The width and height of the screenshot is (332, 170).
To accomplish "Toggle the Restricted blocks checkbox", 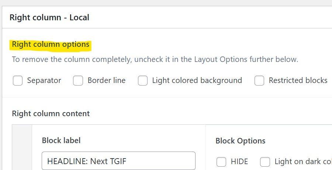I will pyautogui.click(x=259, y=80).
